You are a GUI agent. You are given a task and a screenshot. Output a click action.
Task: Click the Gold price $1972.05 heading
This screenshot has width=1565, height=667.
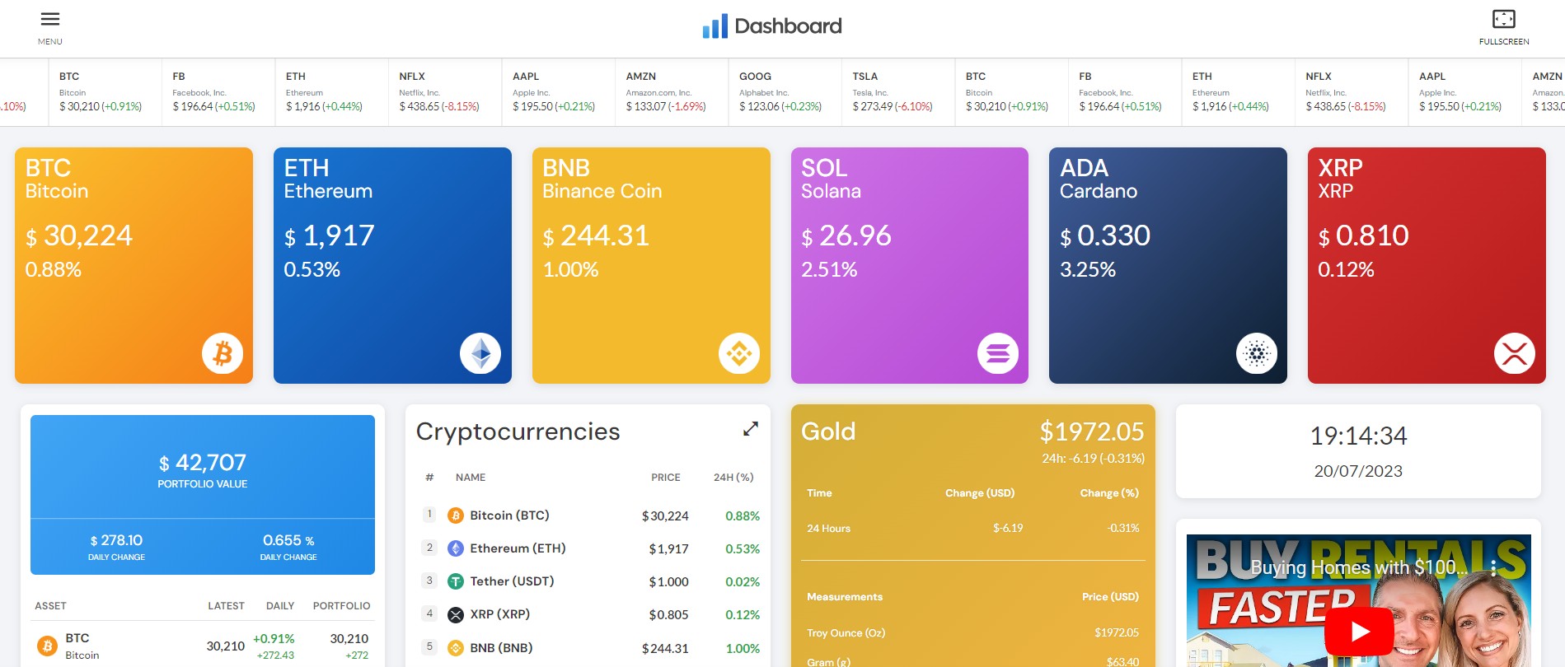click(1092, 431)
